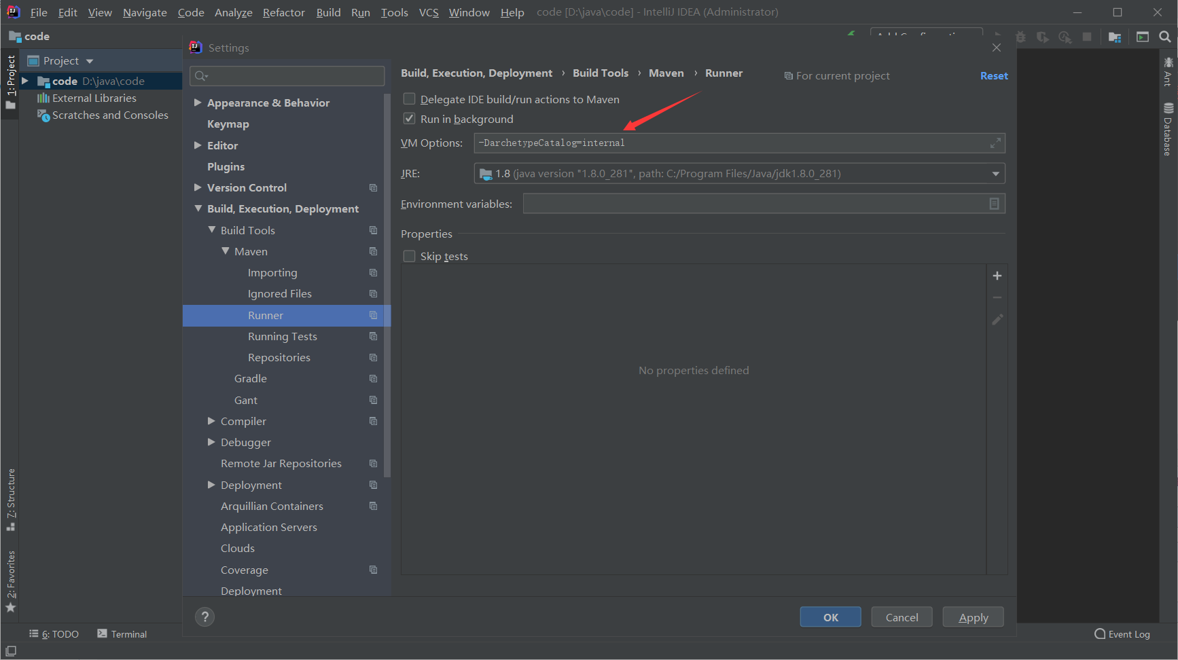Collapse the Build Tools node

point(211,230)
